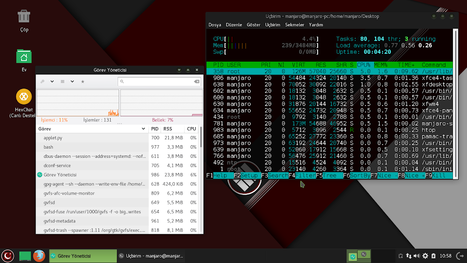
Task: Launch Firefox from the panel
Action: [39, 256]
